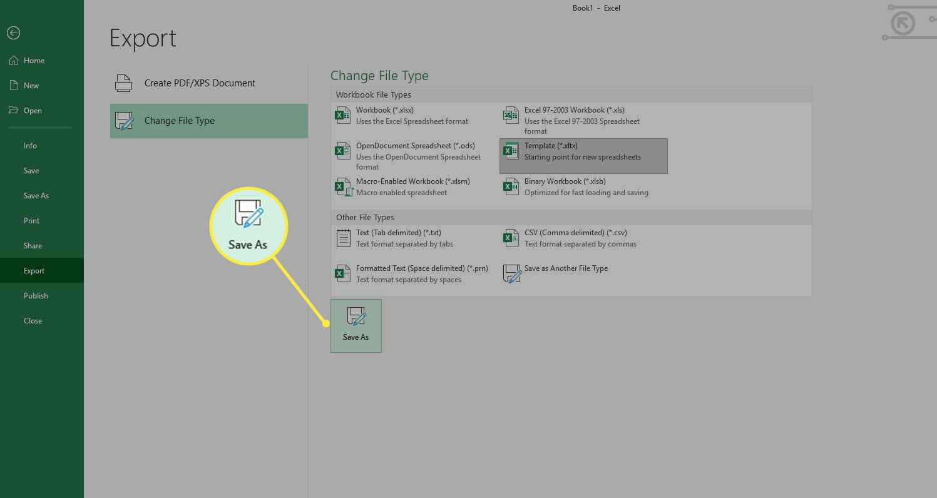Click the Save as Another File Type icon

pyautogui.click(x=512, y=274)
